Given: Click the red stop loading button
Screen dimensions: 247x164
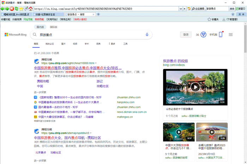Looking at the screenshot, I should click(12, 8).
